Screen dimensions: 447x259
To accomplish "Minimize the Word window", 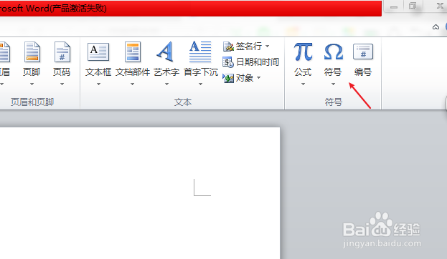I will (x=394, y=6).
